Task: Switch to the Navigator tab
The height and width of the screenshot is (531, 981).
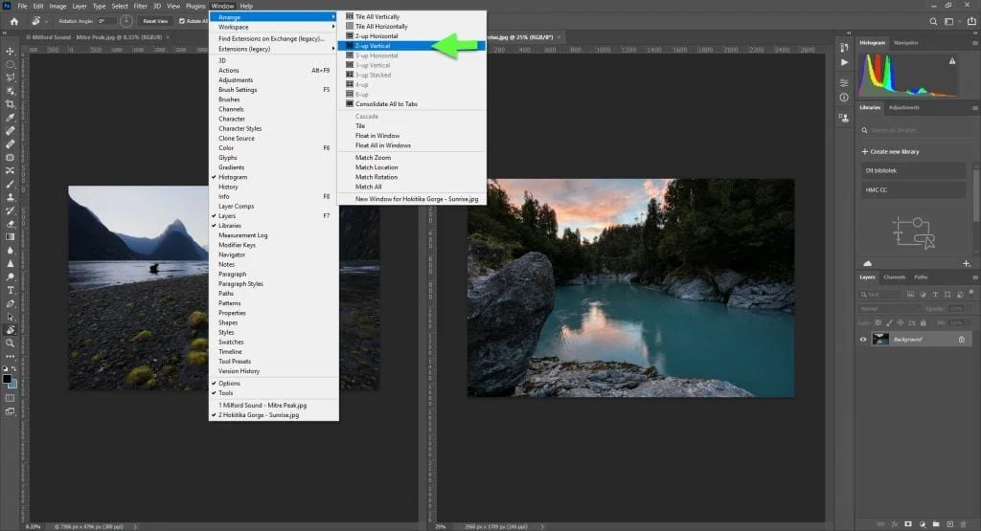Action: 905,42
